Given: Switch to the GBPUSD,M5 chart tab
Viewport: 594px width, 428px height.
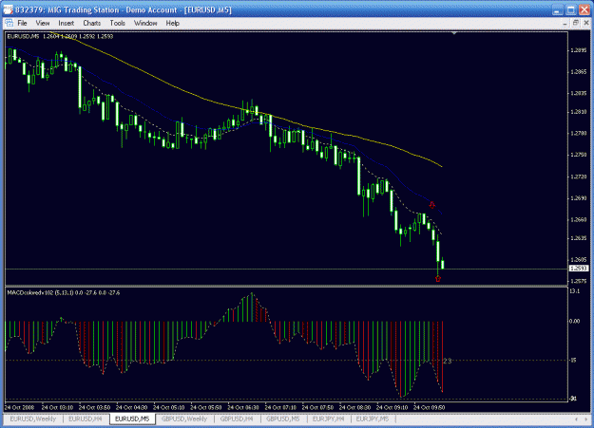Looking at the screenshot, I should [x=283, y=419].
